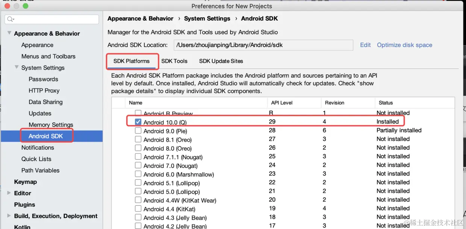Check the Android 7.1.1 (Nougat) checkbox
466x229 pixels.
coord(138,156)
